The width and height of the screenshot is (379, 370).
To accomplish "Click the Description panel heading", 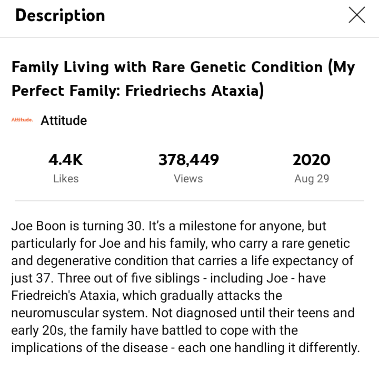I will (60, 16).
